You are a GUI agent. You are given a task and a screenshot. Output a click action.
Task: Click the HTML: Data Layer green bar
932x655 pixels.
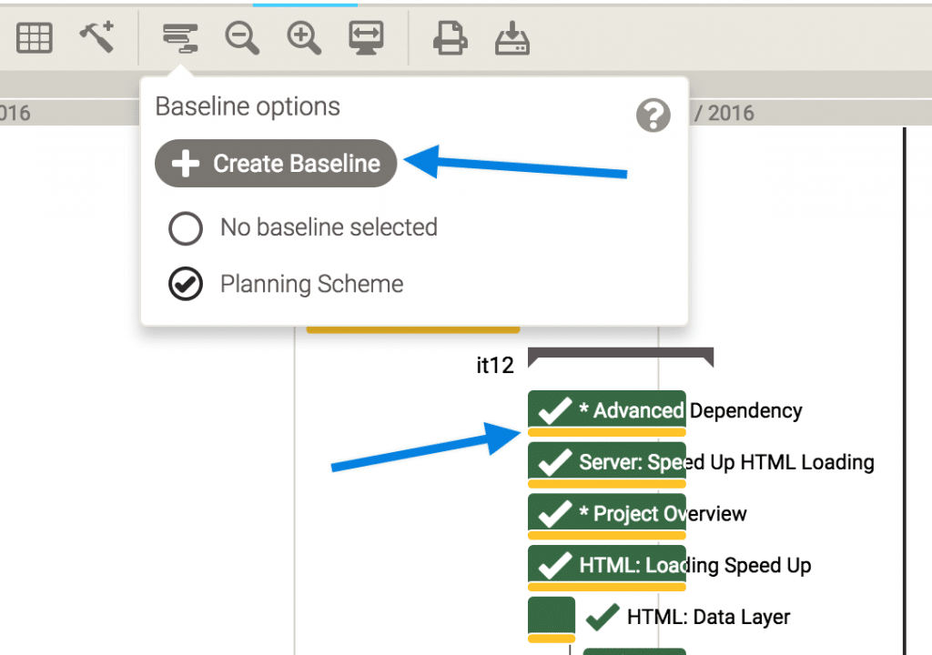552,616
